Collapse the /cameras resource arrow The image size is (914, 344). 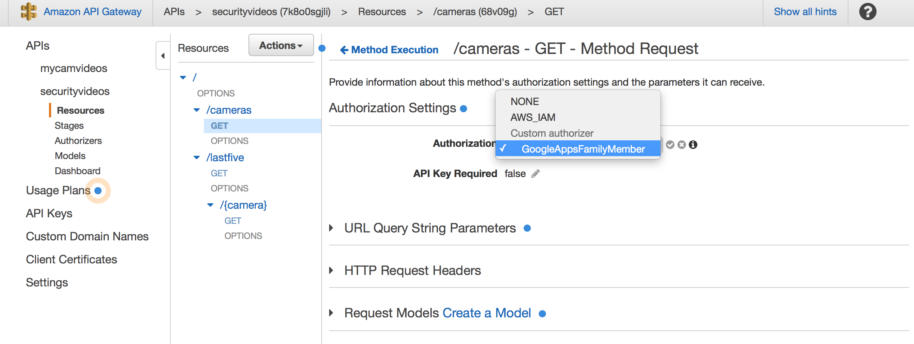point(197,110)
